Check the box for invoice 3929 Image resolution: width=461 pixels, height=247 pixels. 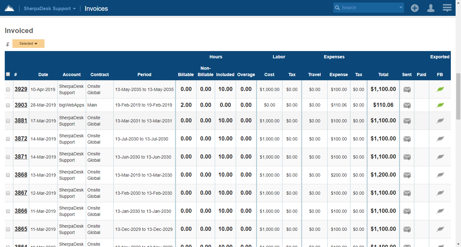[8, 89]
